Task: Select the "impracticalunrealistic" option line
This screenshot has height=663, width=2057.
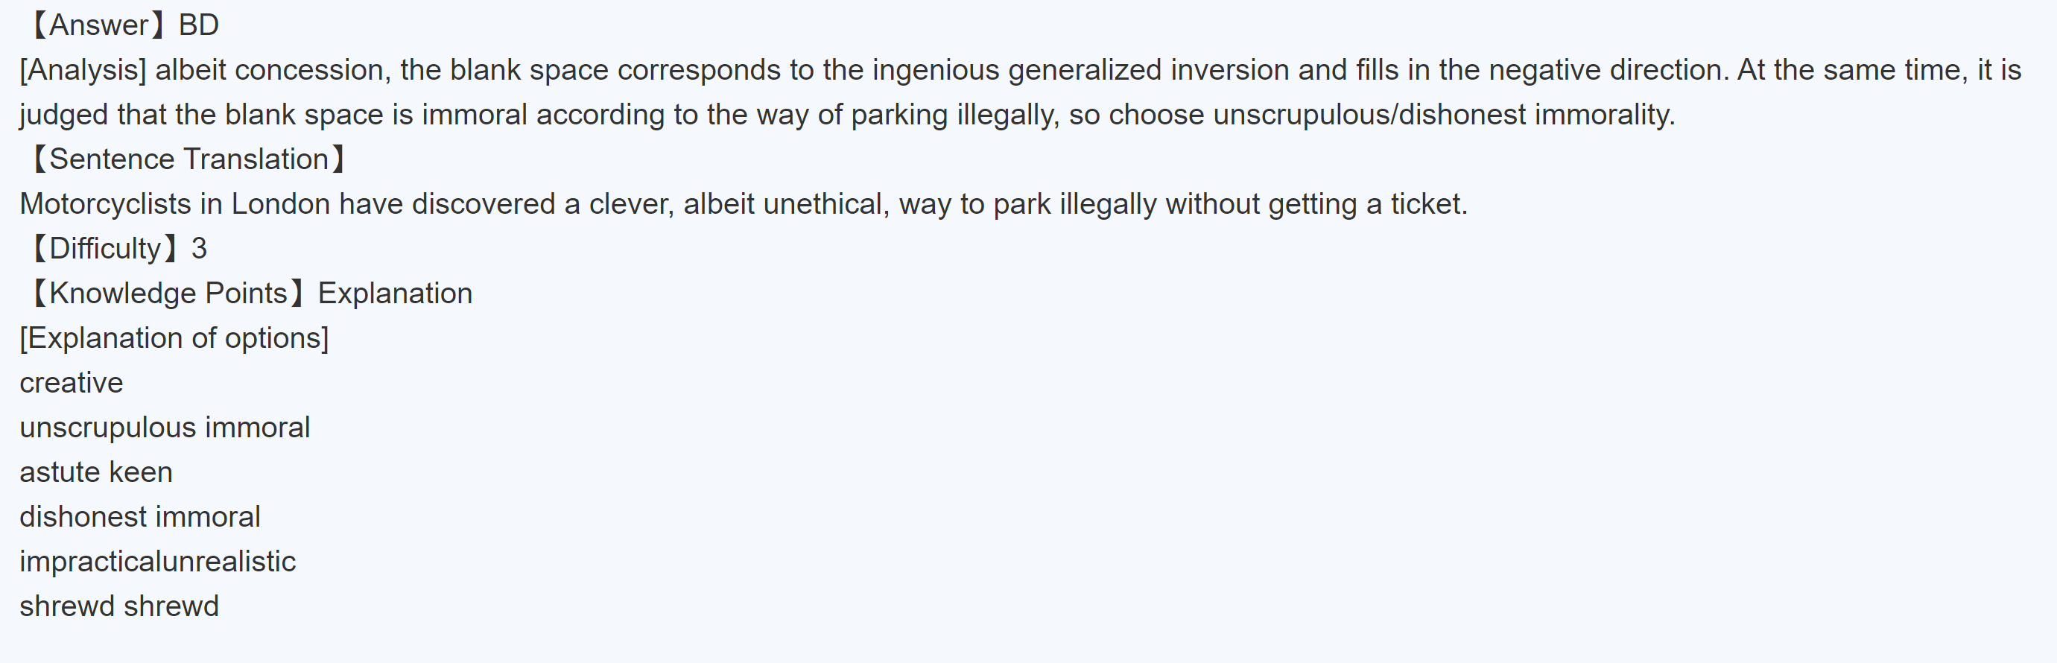Action: pos(157,562)
